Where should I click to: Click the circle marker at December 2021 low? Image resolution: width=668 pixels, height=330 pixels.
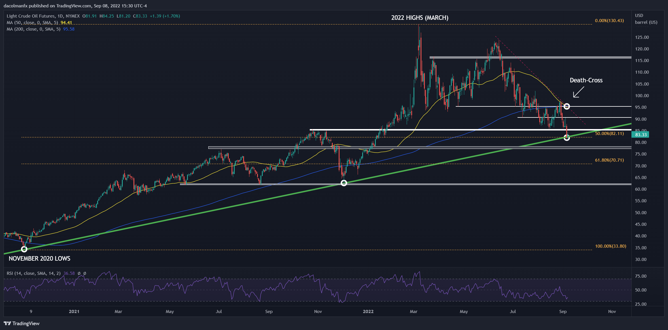click(x=344, y=183)
